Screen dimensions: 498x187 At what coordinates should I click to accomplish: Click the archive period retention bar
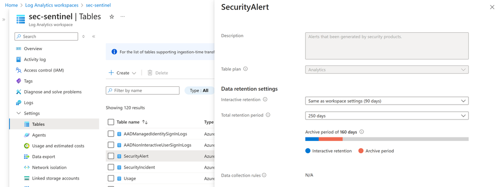(x=387, y=139)
